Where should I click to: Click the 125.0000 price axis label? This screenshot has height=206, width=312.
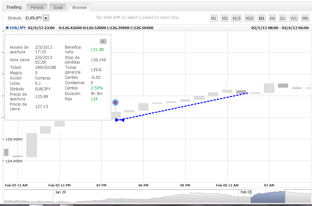coord(14,139)
